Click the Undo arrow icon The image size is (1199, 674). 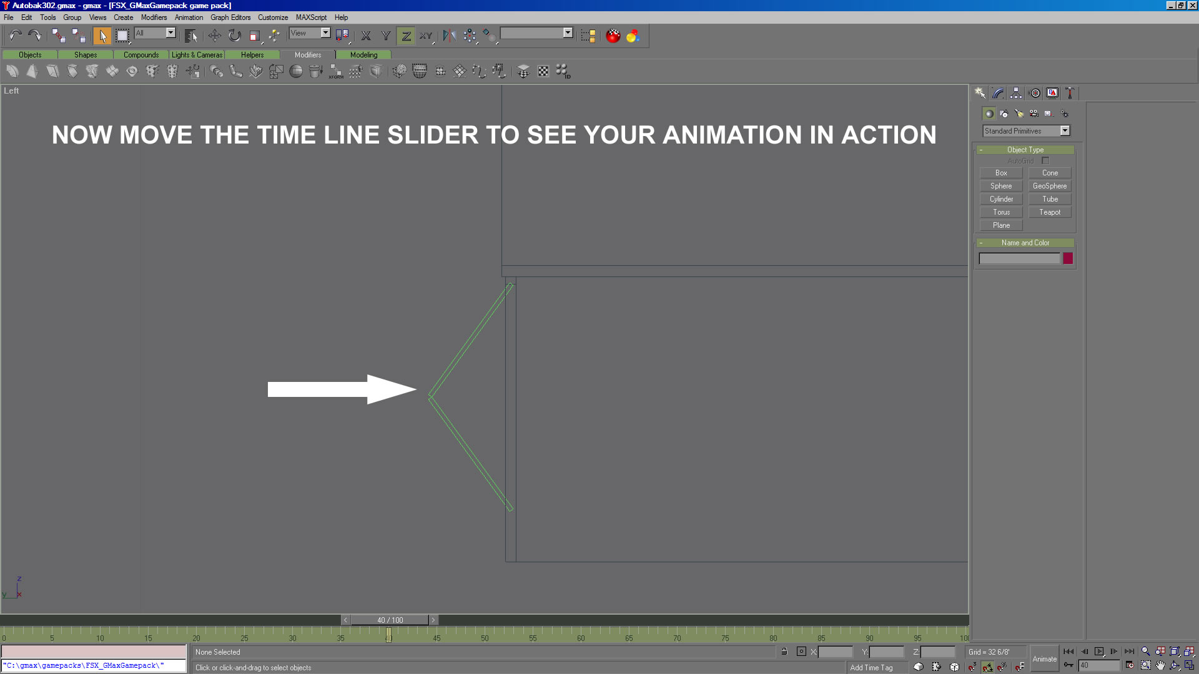click(15, 36)
